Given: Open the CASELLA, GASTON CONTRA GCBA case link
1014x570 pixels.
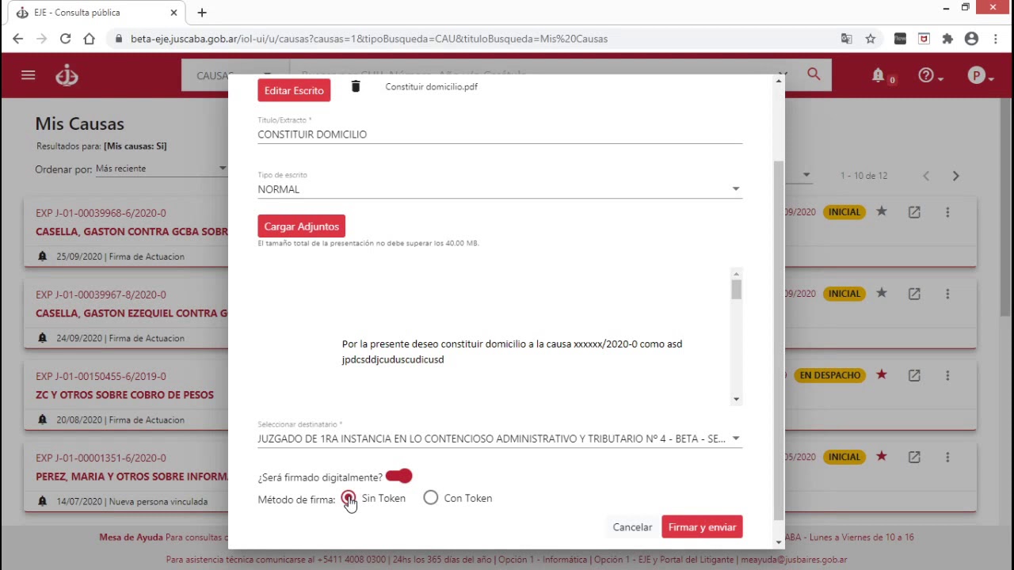Looking at the screenshot, I should tap(132, 232).
